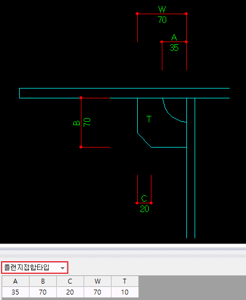
Task: Select the T column header
Action: 125,281
